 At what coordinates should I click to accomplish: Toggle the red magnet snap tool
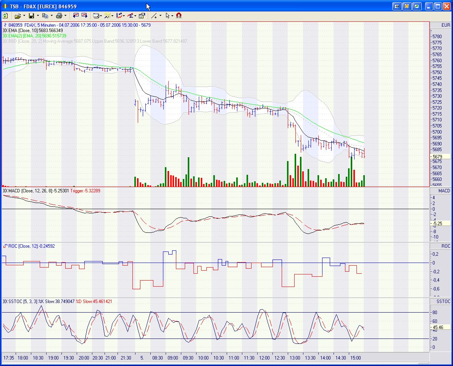click(179, 16)
